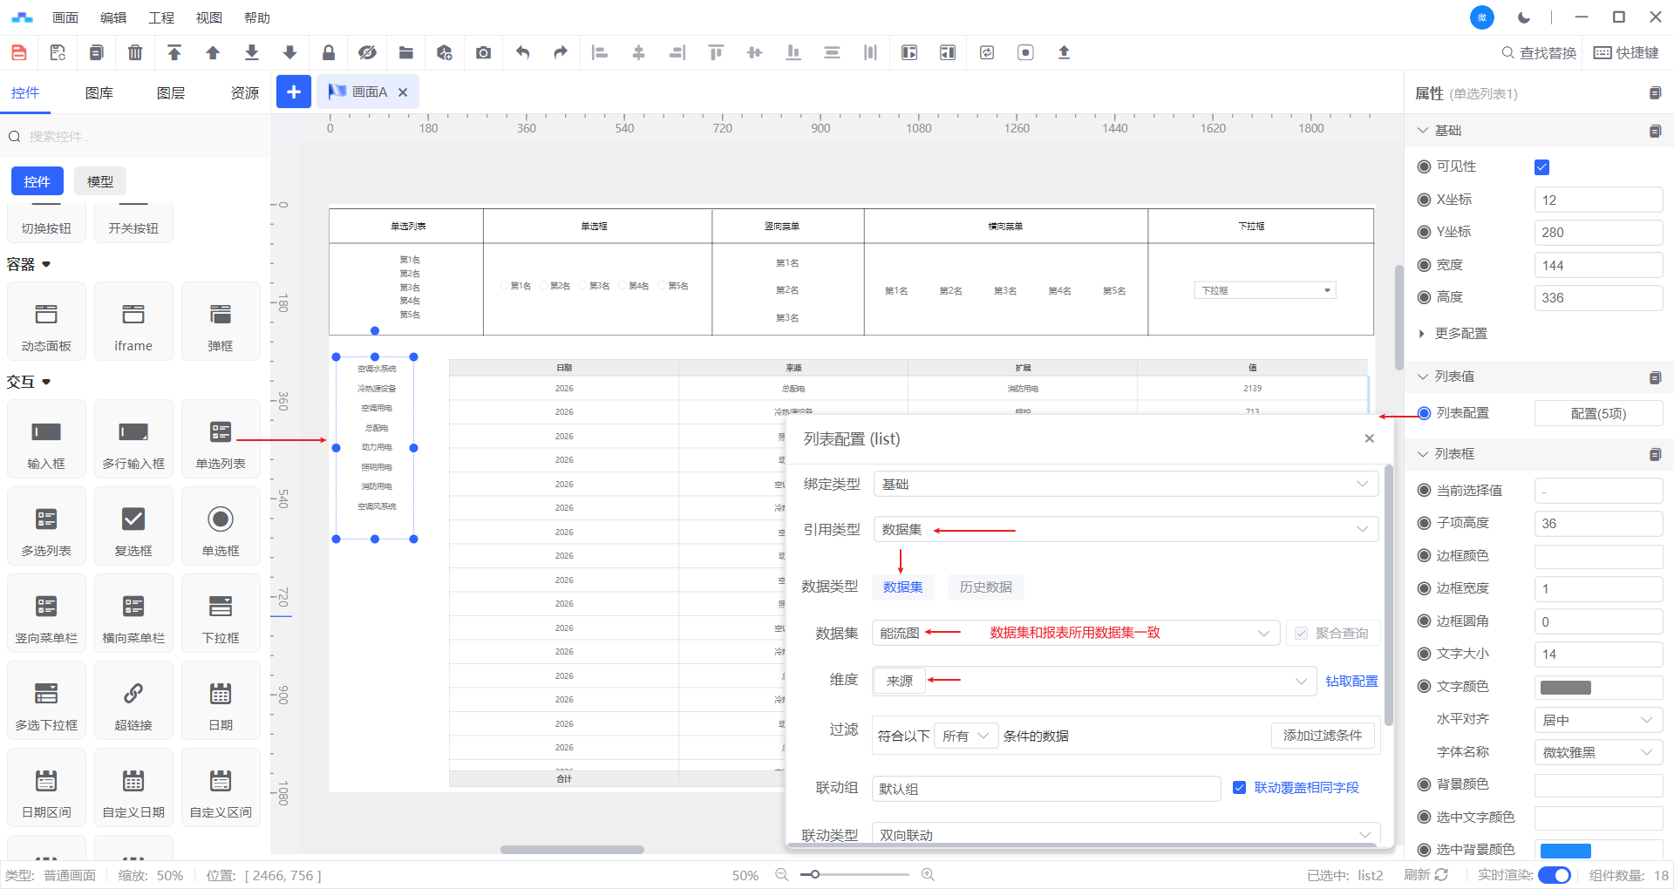This screenshot has width=1674, height=889.
Task: Click the 选中背景颜色 blue swatch
Action: (x=1566, y=851)
